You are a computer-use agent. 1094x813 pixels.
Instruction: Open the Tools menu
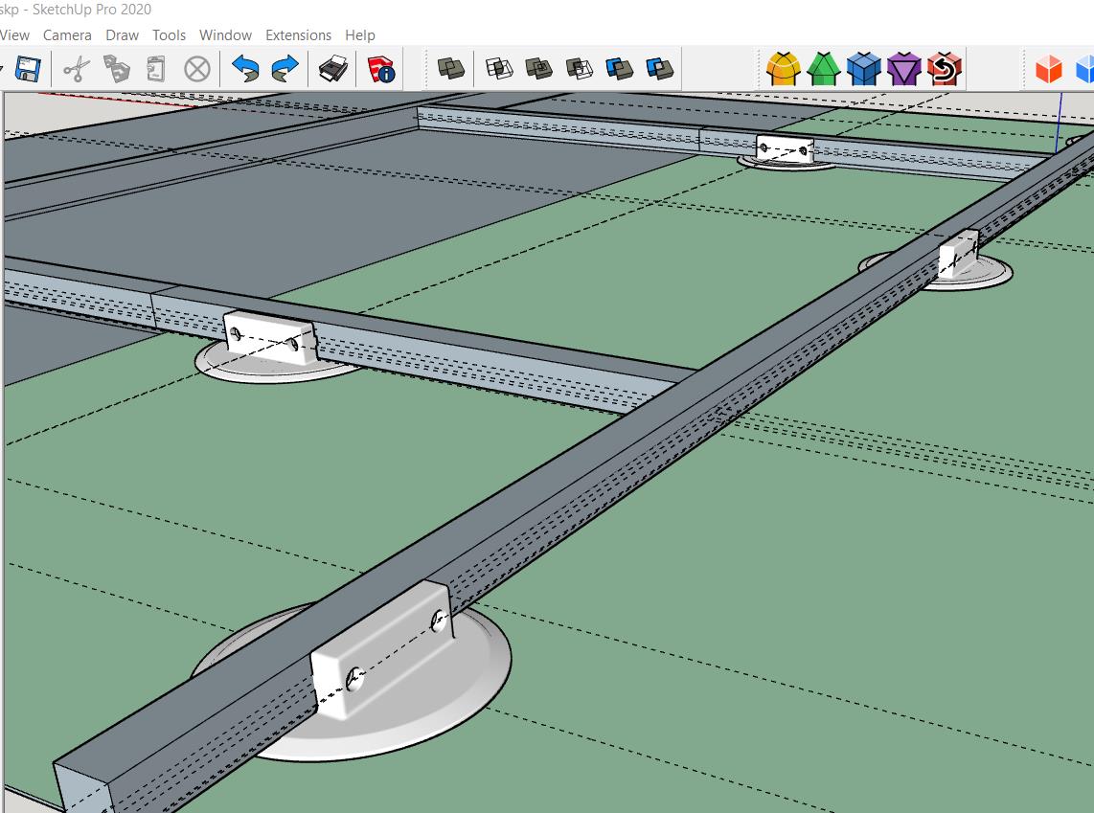169,34
